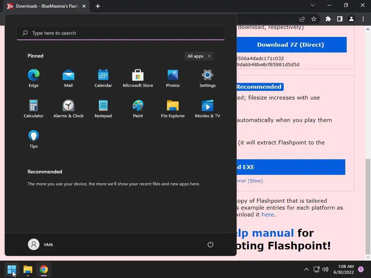The image size is (371, 278).
Task: Open the help manual link
Action: point(265,233)
